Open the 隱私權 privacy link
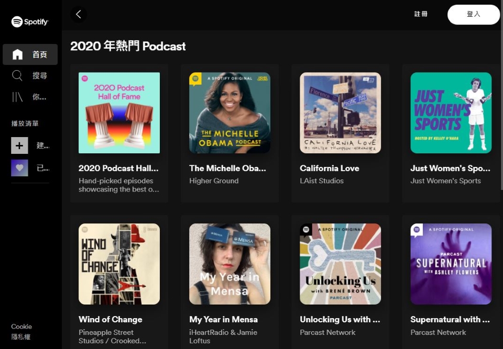This screenshot has width=503, height=349. coord(21,337)
